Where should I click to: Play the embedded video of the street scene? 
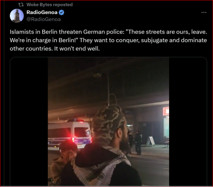point(108,122)
